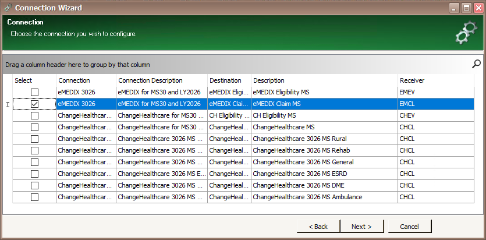The image size is (486, 240).
Task: Click the eMEDIX Clai... destination cell
Action: [229, 104]
